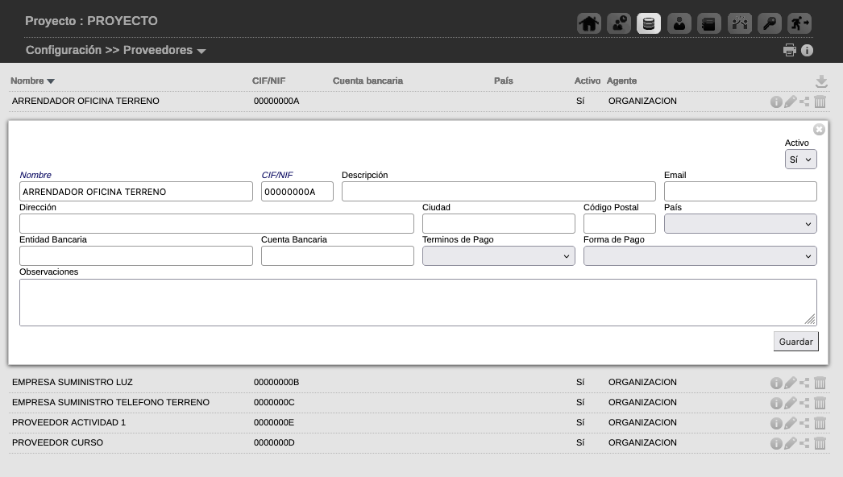The height and width of the screenshot is (477, 843).
Task: Click the Guardar button
Action: pos(795,342)
